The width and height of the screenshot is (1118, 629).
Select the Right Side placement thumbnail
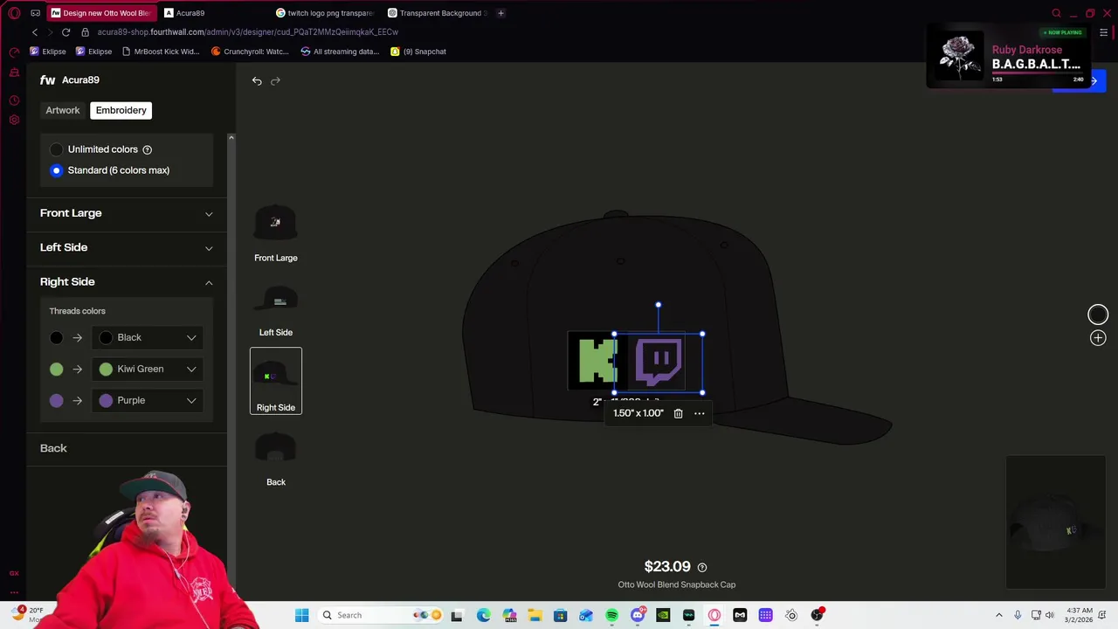[x=276, y=381]
